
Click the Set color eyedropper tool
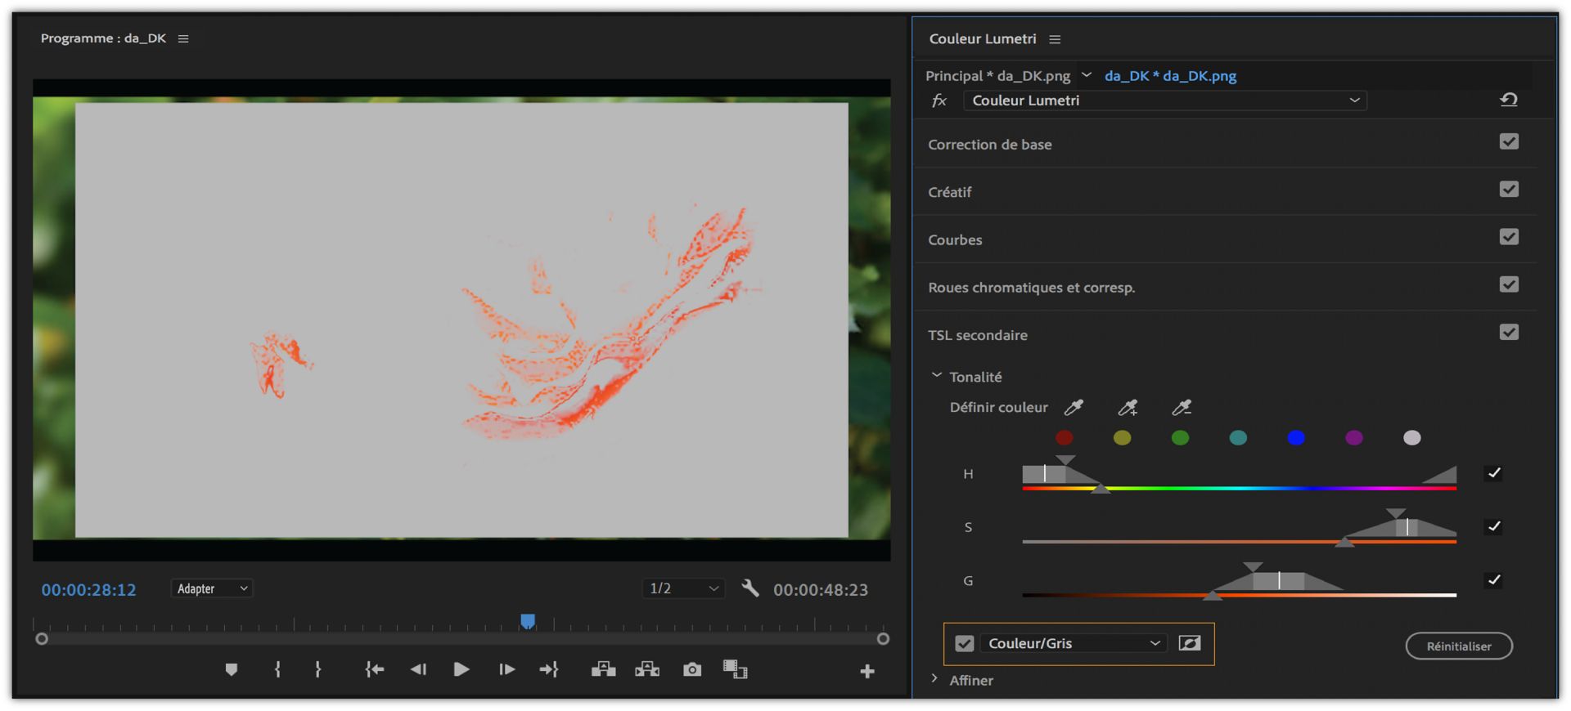(1074, 407)
